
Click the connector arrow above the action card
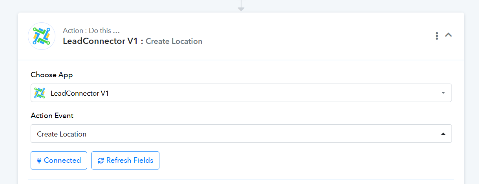[x=241, y=6]
